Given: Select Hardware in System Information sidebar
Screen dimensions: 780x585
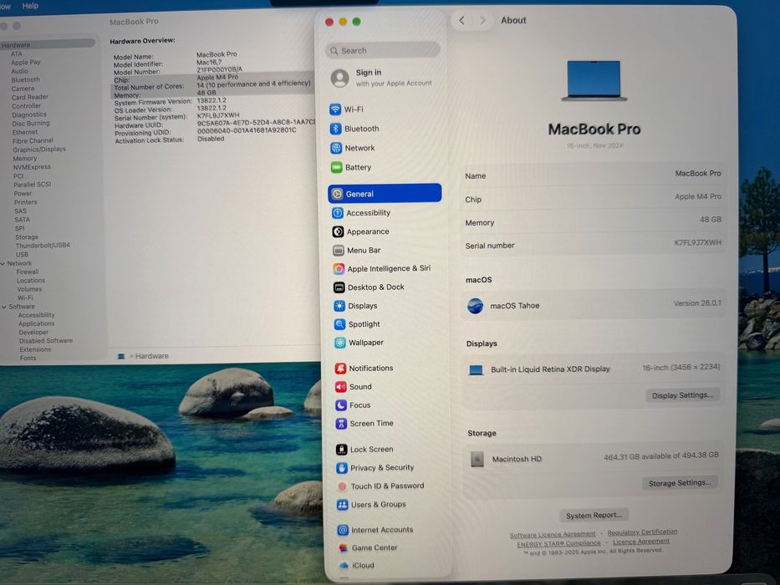Looking at the screenshot, I should click(x=48, y=44).
